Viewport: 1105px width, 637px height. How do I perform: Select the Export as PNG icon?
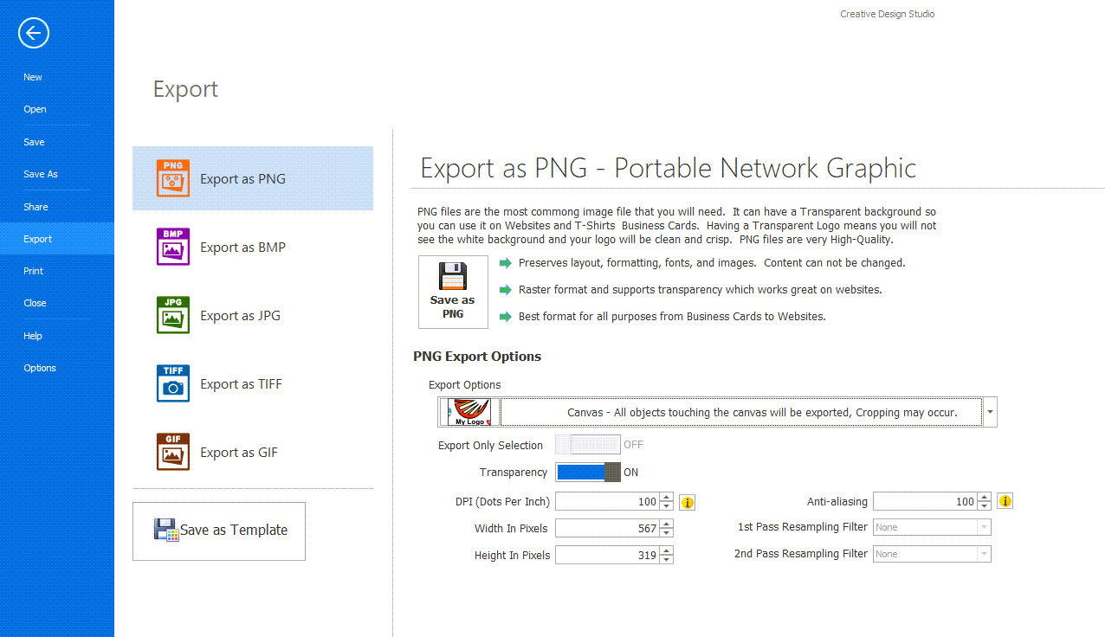(173, 178)
